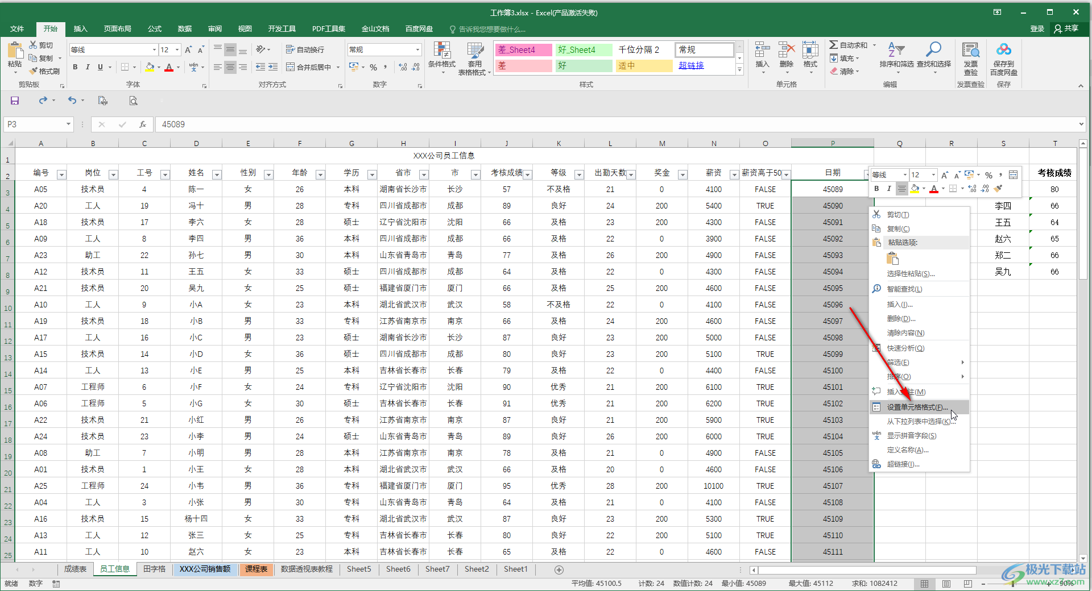Toggle Bold in the ribbon font group
The width and height of the screenshot is (1092, 591).
[75, 67]
